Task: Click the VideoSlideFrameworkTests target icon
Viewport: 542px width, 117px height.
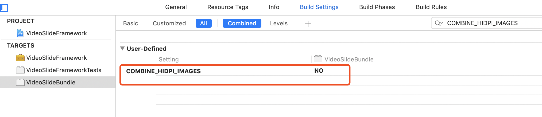Action: 20,70
